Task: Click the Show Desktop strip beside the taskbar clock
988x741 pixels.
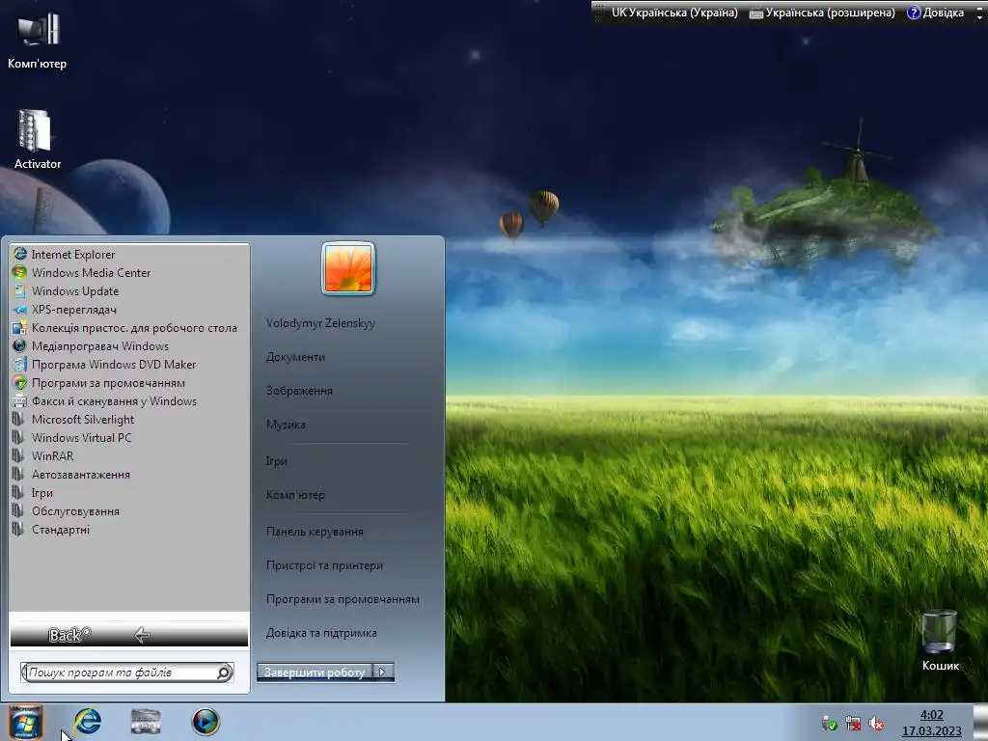Action: coord(980,723)
